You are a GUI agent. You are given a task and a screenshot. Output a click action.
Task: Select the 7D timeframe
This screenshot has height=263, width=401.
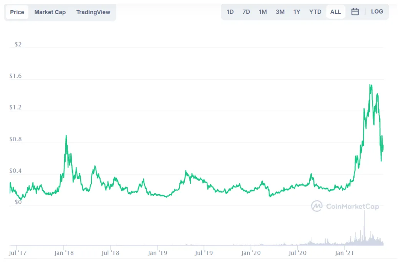coord(246,11)
